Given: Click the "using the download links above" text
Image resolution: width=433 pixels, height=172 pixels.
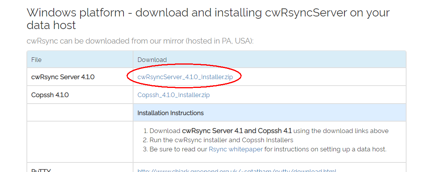Looking at the screenshot, I should [341, 131].
